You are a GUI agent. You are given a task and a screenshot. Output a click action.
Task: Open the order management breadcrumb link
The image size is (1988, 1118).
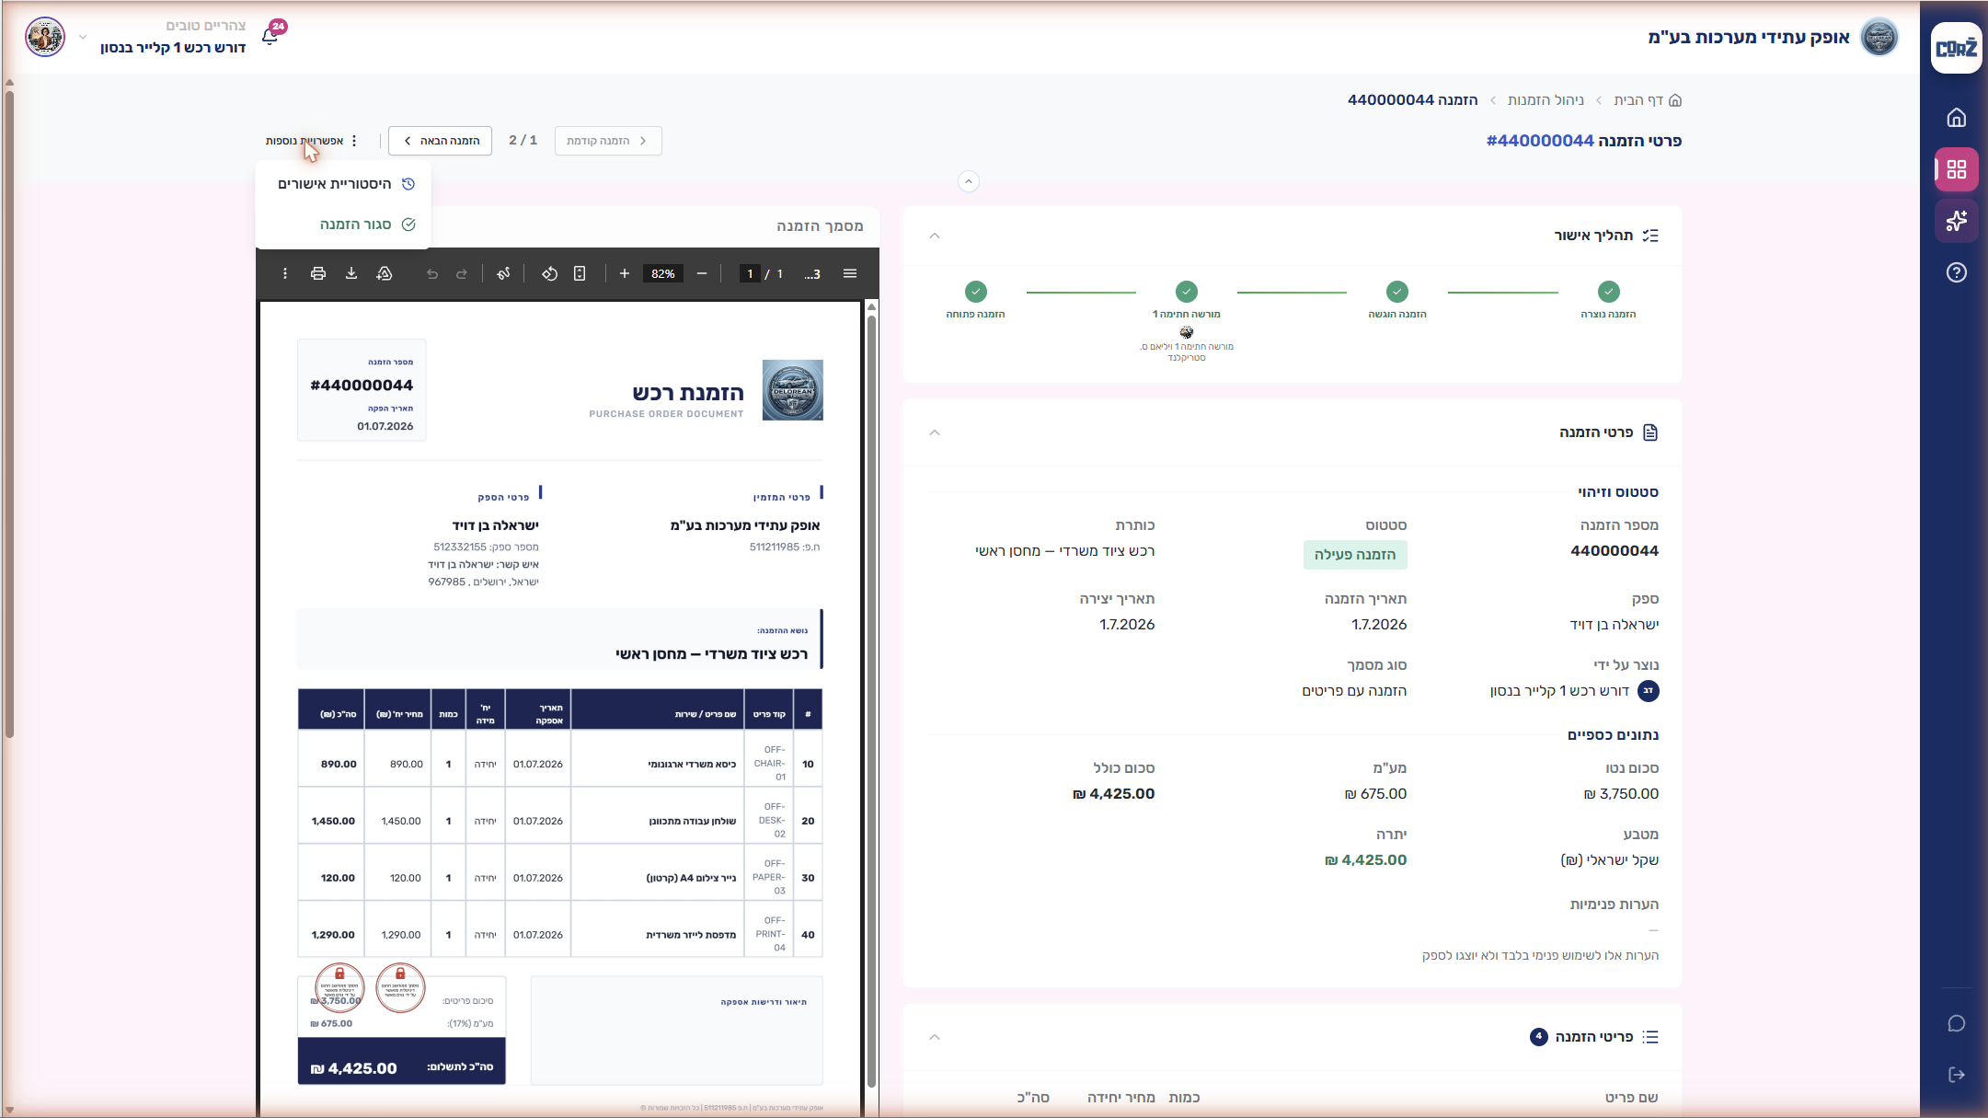click(x=1546, y=100)
